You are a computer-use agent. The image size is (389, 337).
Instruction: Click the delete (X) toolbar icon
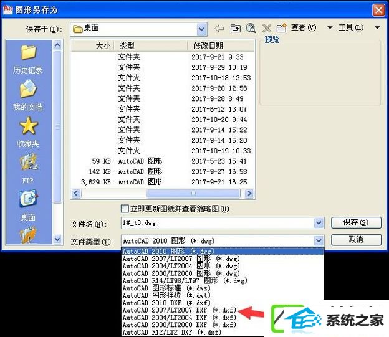tap(266, 28)
